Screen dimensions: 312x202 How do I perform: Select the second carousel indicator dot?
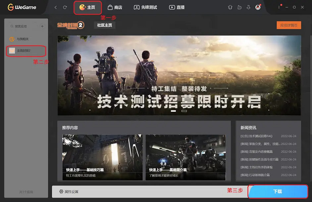pyautogui.click(x=184, y=112)
